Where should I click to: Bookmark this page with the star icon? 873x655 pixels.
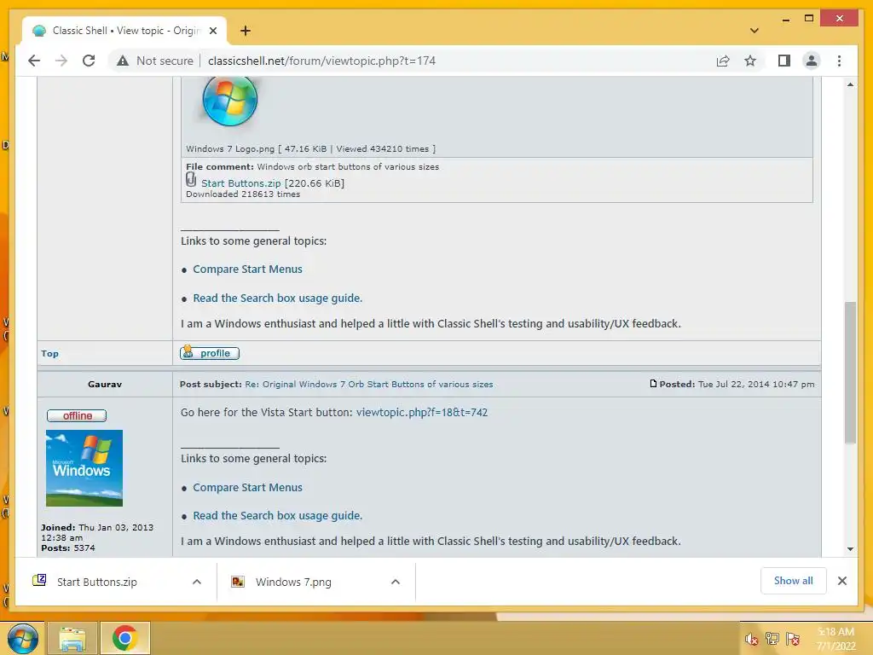(750, 61)
